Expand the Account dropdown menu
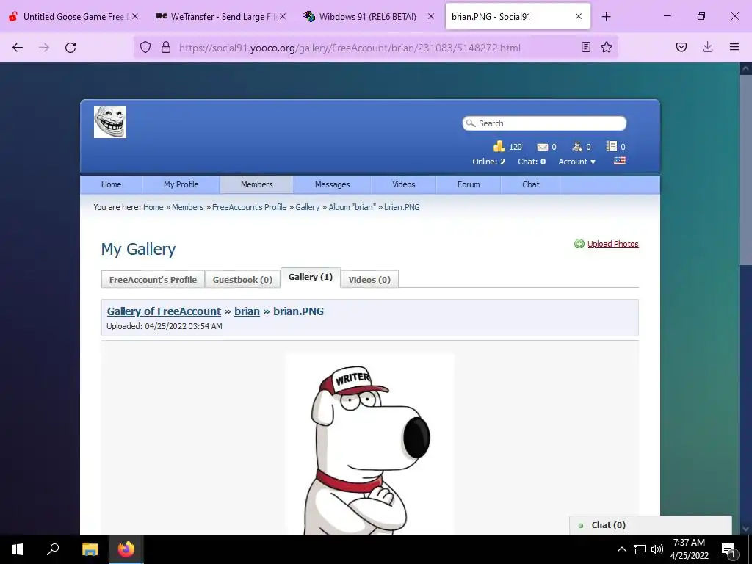Screen dimensions: 752x564 pyautogui.click(x=577, y=162)
